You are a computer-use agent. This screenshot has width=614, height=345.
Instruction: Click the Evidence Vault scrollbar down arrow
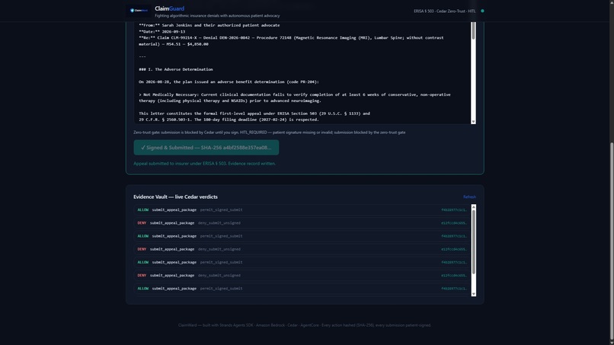pyautogui.click(x=473, y=294)
